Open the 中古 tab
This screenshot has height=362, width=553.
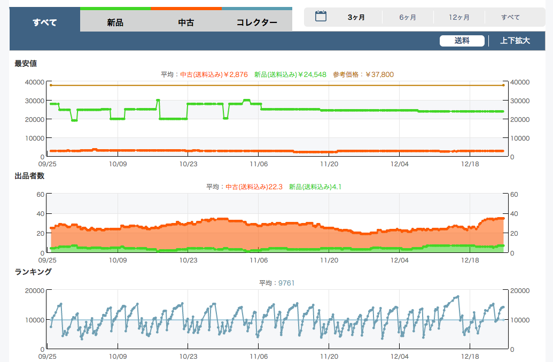point(186,22)
